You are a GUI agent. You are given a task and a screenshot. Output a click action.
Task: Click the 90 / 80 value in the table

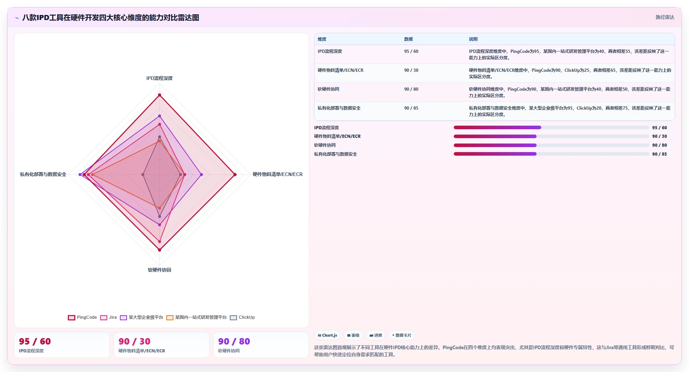tap(411, 89)
